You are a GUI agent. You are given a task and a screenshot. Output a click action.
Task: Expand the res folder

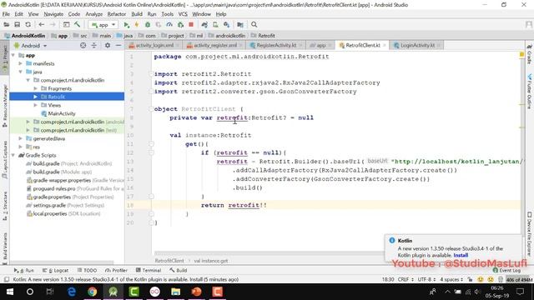point(20,147)
